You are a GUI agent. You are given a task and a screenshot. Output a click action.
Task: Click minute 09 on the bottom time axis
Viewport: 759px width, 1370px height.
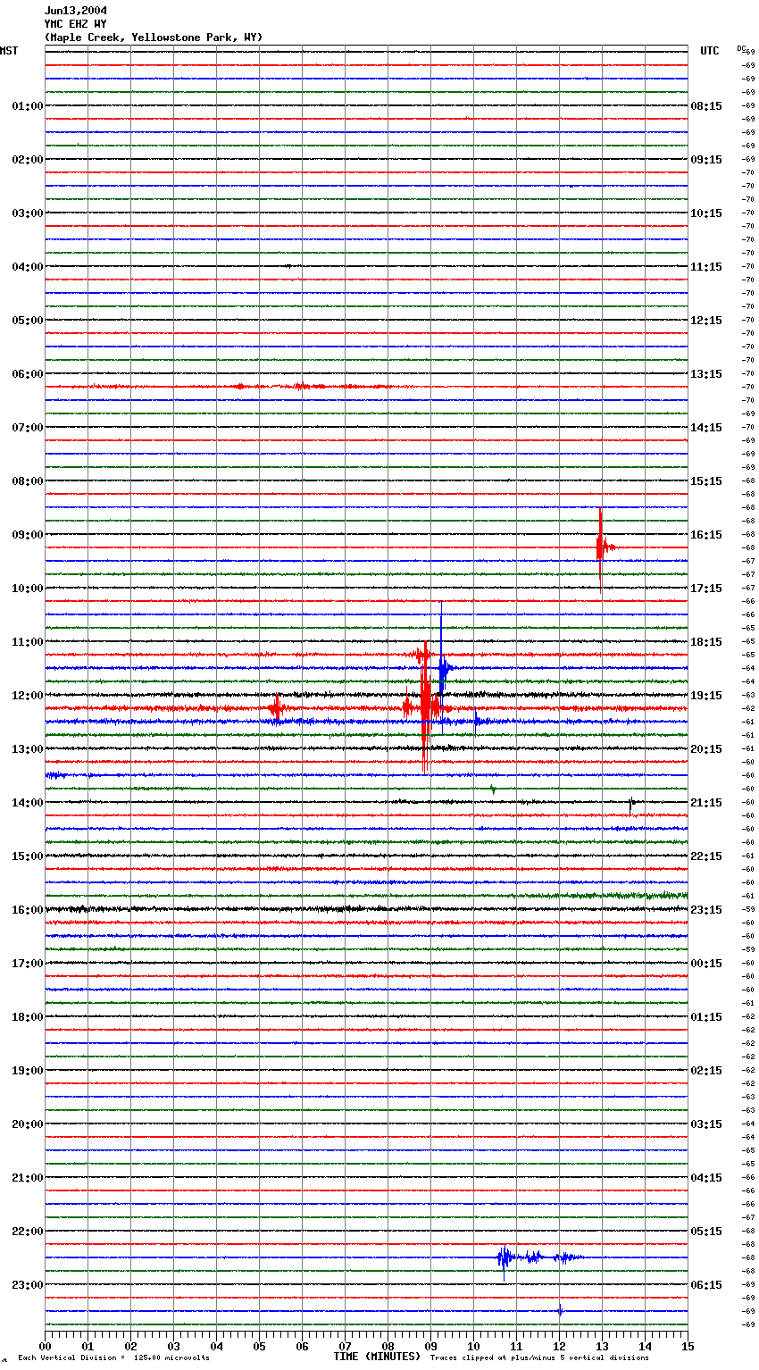430,1346
